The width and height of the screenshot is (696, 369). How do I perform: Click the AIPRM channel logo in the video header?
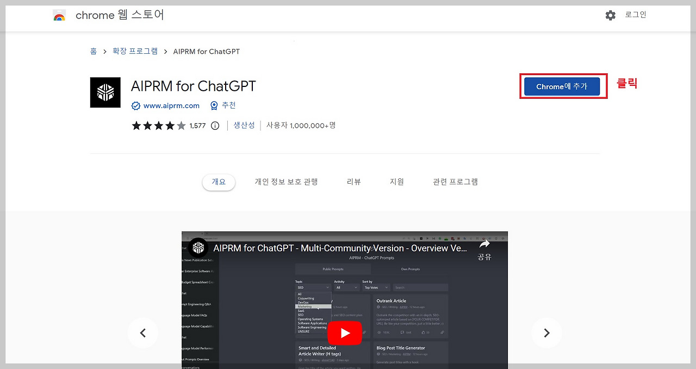[x=198, y=248]
